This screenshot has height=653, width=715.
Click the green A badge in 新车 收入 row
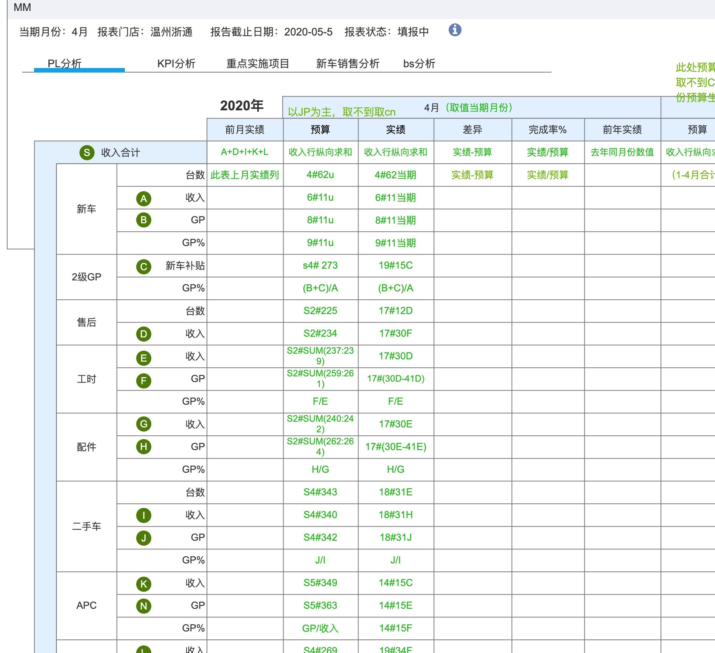tap(144, 198)
